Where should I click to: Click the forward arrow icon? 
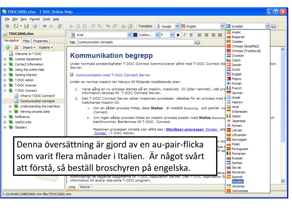[x=51, y=26]
